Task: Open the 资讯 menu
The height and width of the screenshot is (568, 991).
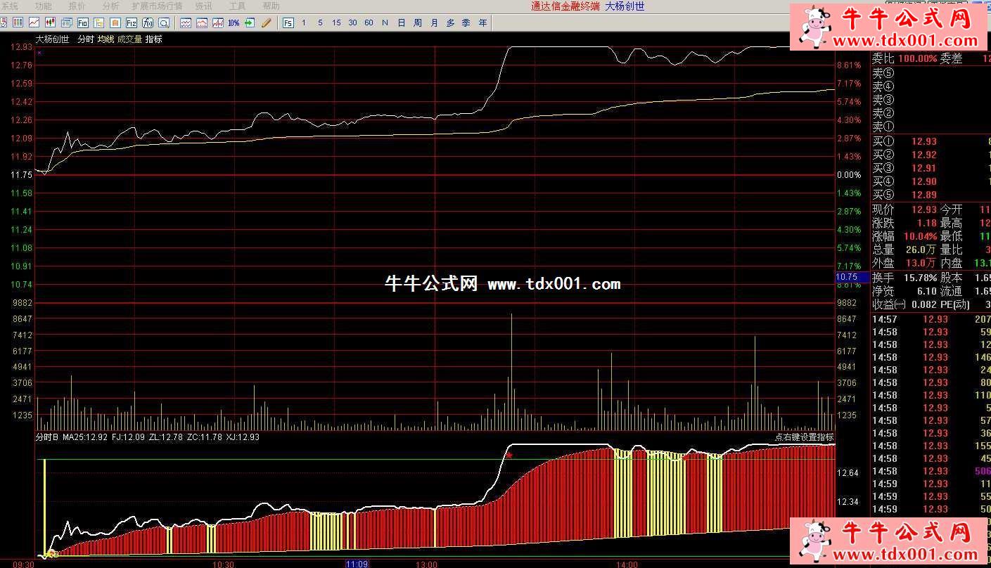Action: 204,6
